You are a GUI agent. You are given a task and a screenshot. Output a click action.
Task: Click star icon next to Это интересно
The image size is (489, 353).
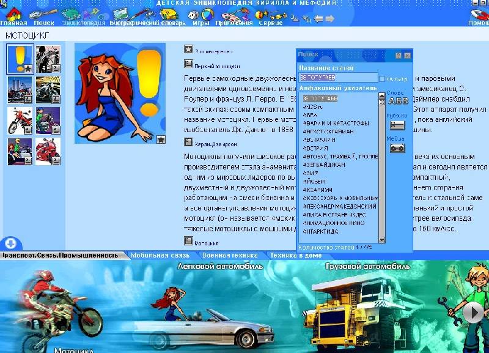tap(188, 50)
